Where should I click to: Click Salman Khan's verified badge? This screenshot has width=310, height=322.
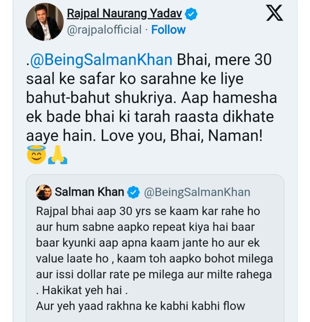point(133,193)
